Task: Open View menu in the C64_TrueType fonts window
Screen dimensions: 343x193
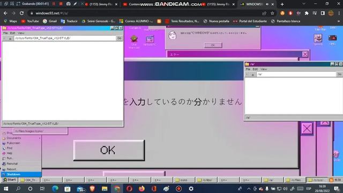Action: click(21, 33)
